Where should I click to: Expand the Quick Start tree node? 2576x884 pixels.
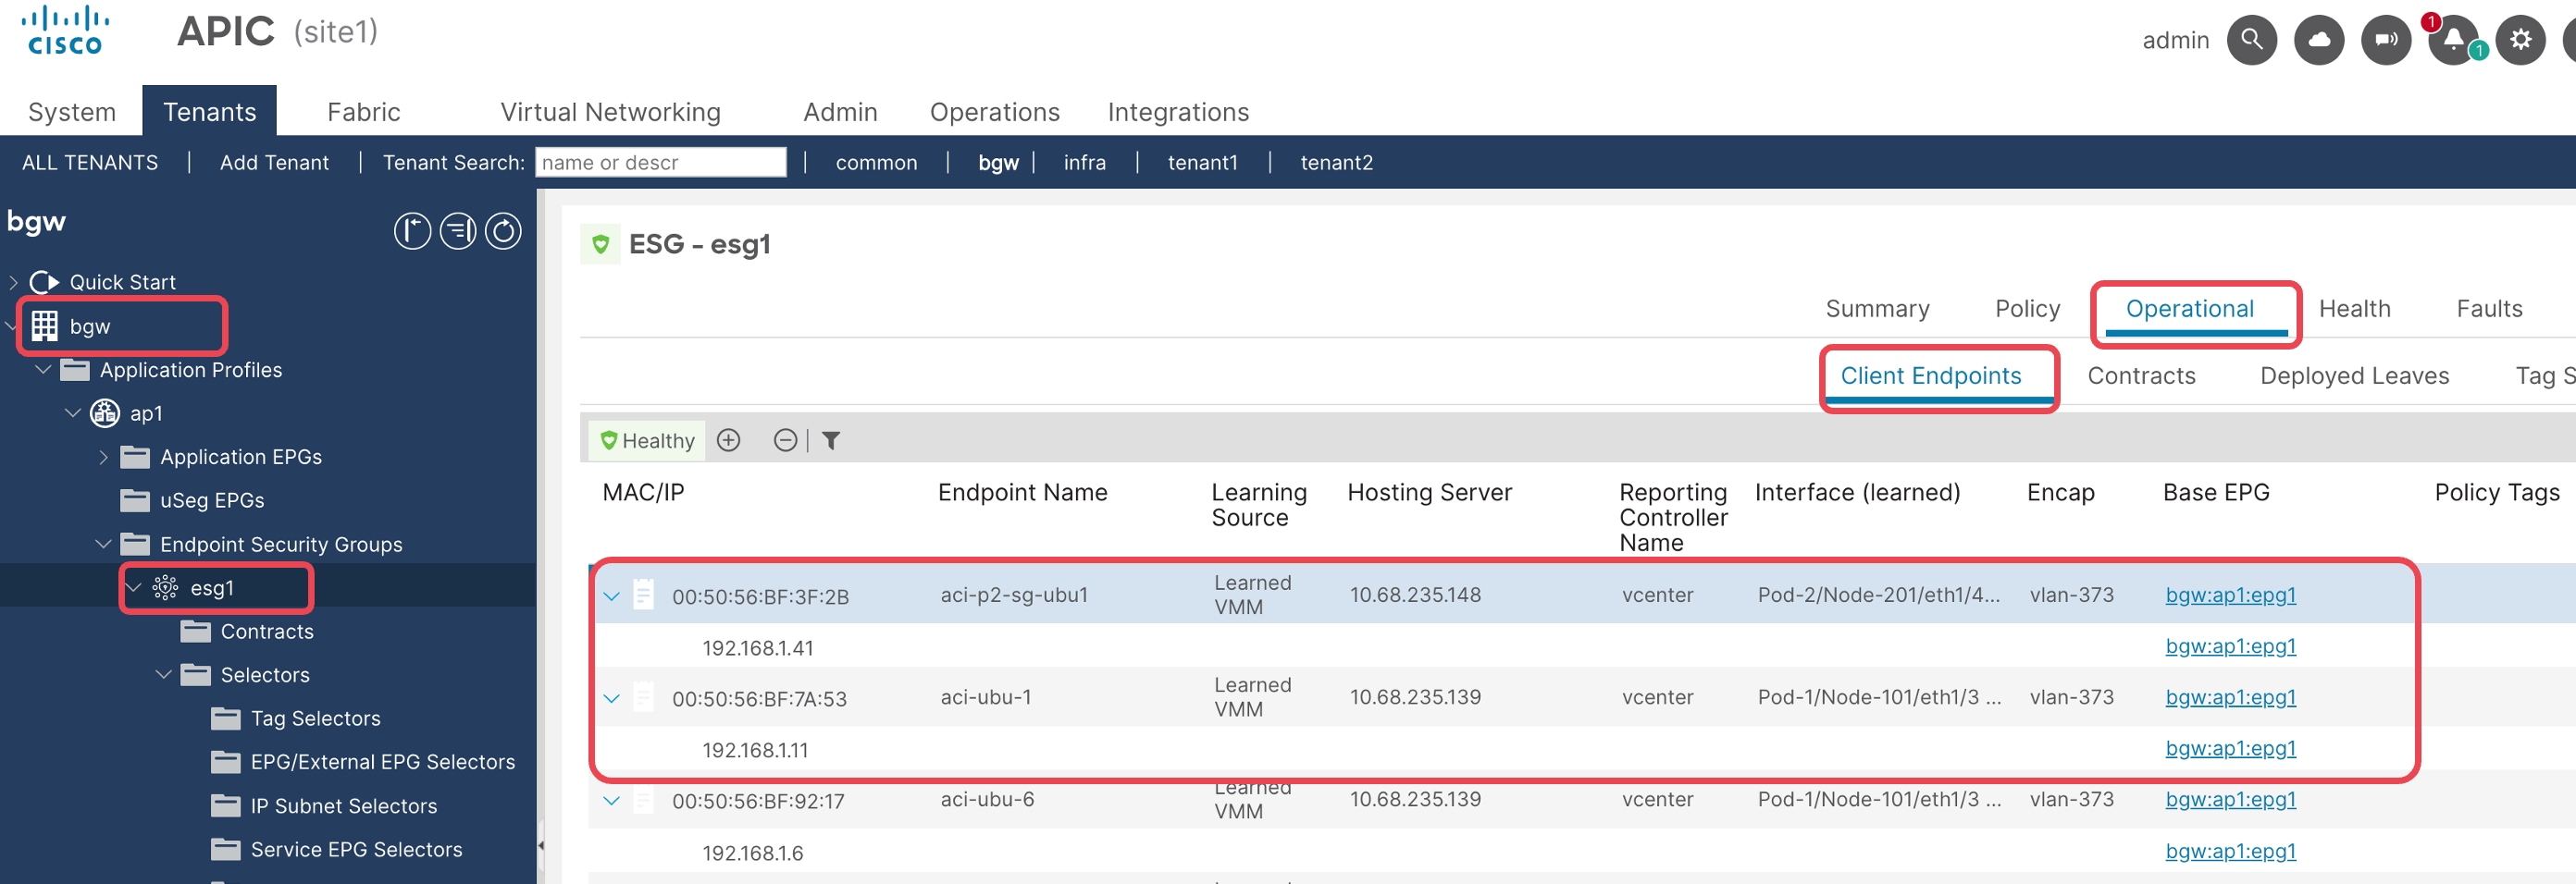(x=13, y=282)
